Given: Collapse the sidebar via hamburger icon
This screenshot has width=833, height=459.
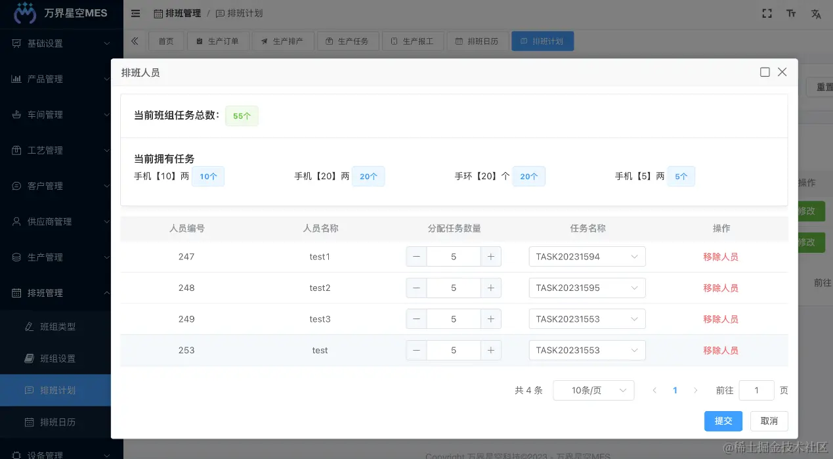Looking at the screenshot, I should (x=135, y=13).
